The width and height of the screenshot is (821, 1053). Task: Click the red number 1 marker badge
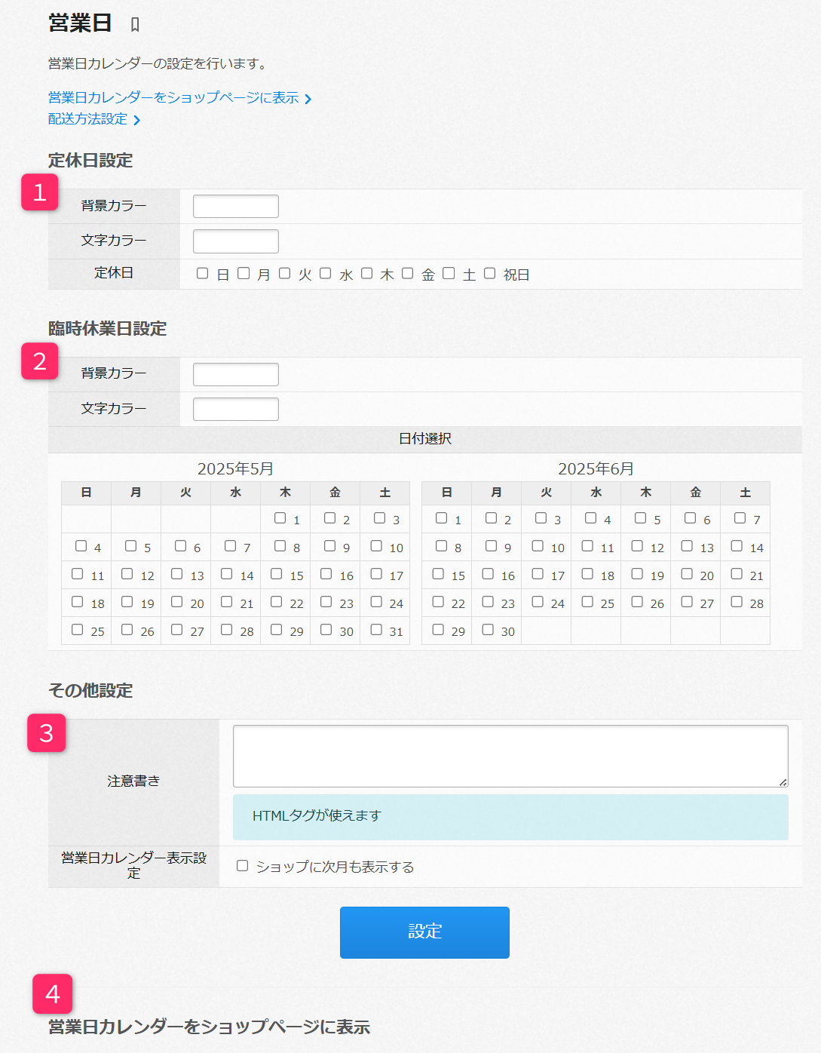click(x=40, y=192)
